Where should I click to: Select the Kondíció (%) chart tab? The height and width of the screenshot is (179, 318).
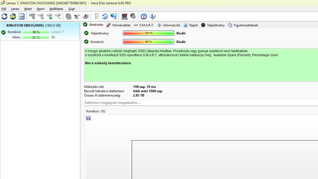(x=96, y=111)
